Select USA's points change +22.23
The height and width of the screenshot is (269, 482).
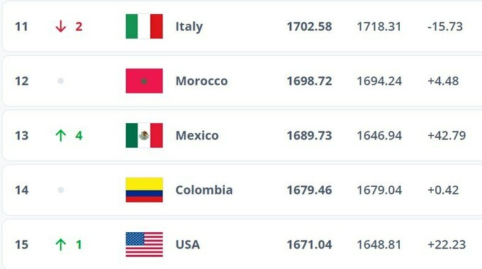tap(447, 244)
